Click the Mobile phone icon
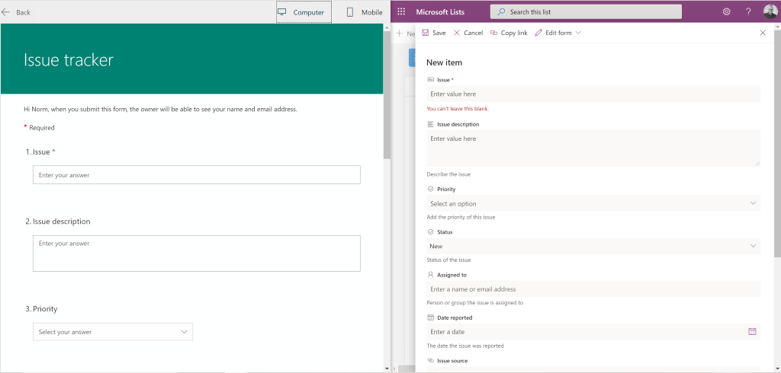This screenshot has height=373, width=781. pyautogui.click(x=350, y=12)
